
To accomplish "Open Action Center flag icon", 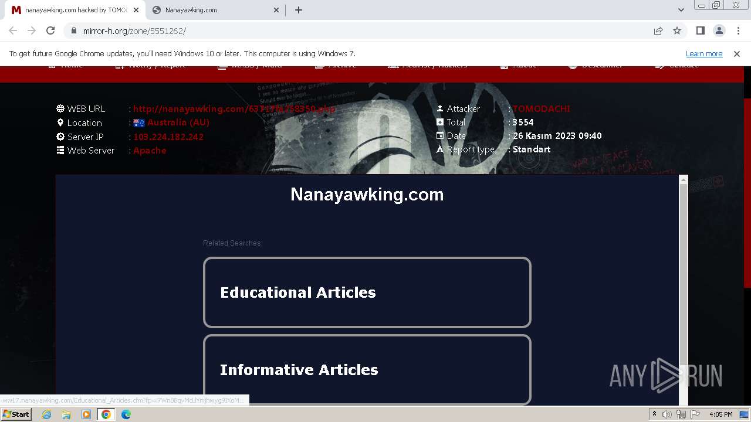I will tap(695, 414).
